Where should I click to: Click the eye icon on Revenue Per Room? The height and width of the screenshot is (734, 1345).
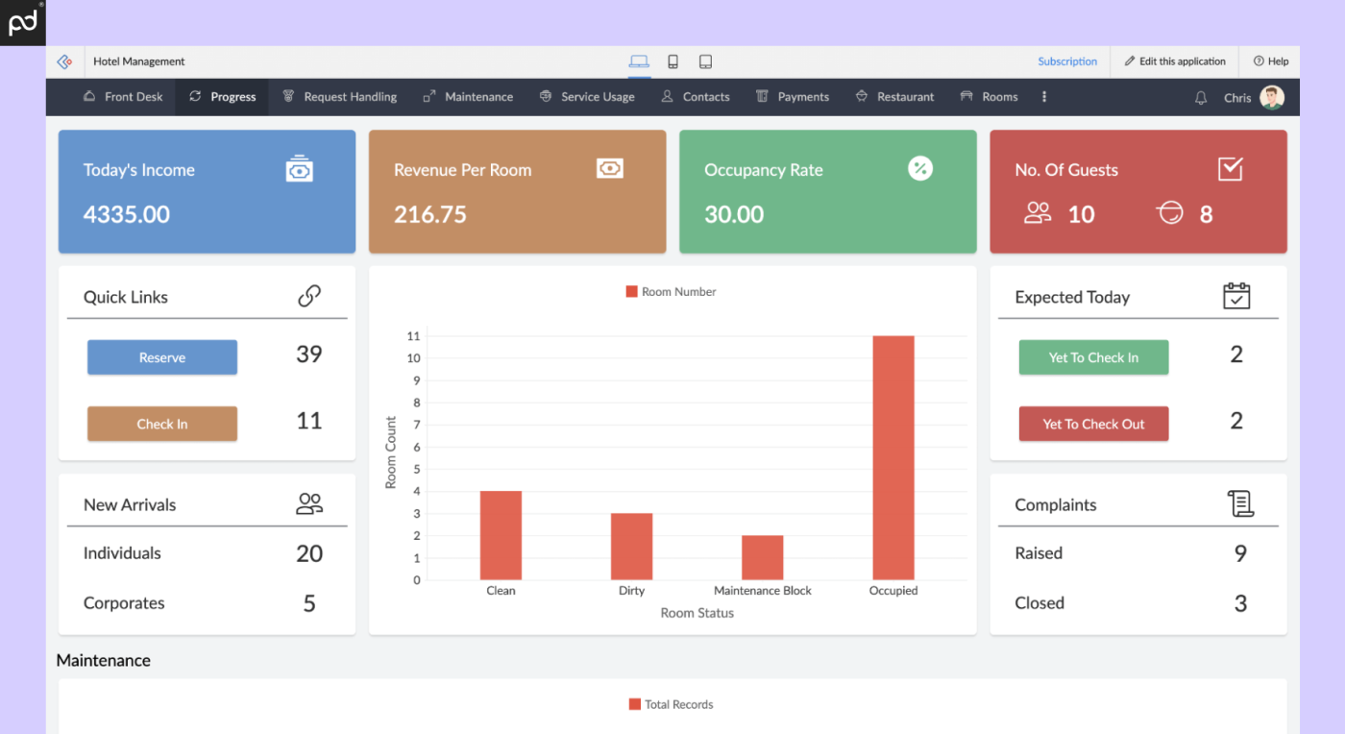610,168
